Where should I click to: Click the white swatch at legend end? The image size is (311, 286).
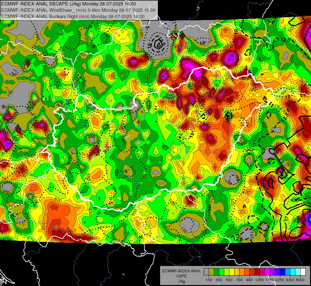[x=303, y=272]
